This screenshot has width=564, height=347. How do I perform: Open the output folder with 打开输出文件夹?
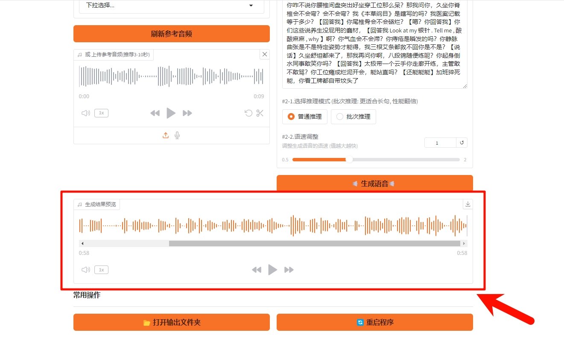(x=172, y=322)
